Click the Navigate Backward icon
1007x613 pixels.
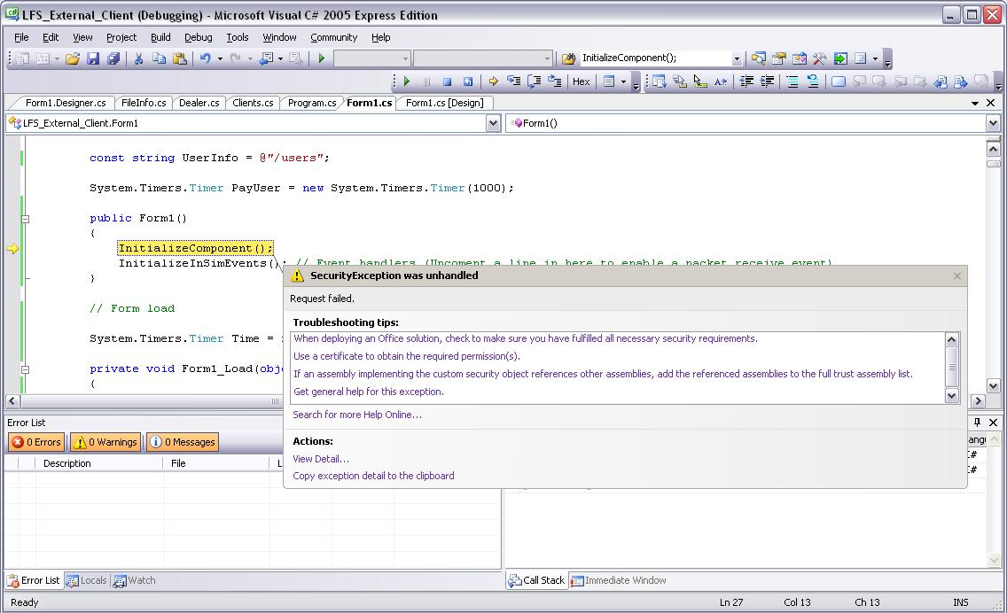[x=266, y=58]
